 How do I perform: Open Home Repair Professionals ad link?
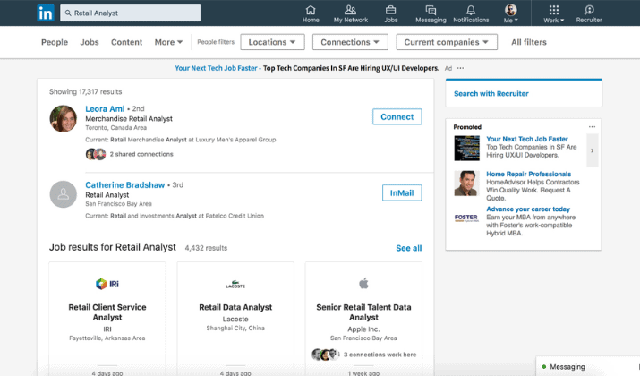(x=529, y=174)
